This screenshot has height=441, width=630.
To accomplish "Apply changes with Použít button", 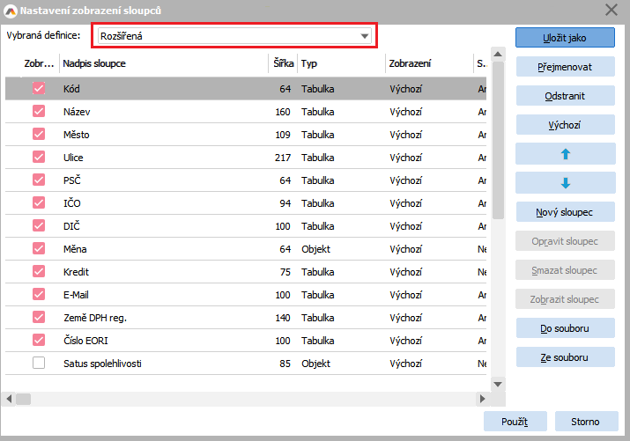I will pos(515,422).
